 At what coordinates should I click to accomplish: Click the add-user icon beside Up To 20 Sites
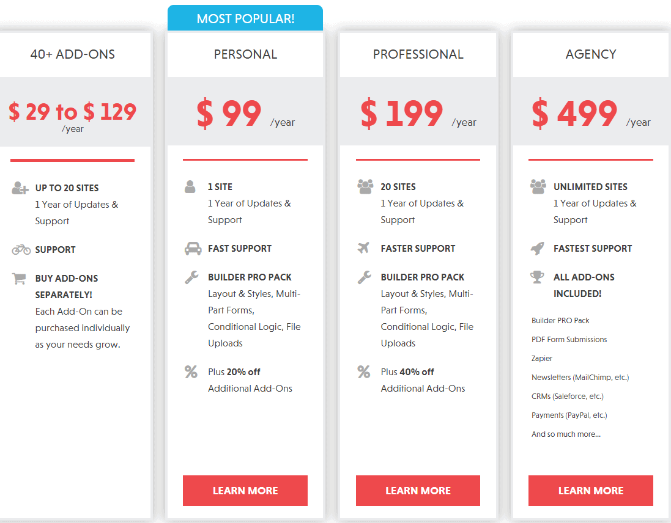pos(20,188)
